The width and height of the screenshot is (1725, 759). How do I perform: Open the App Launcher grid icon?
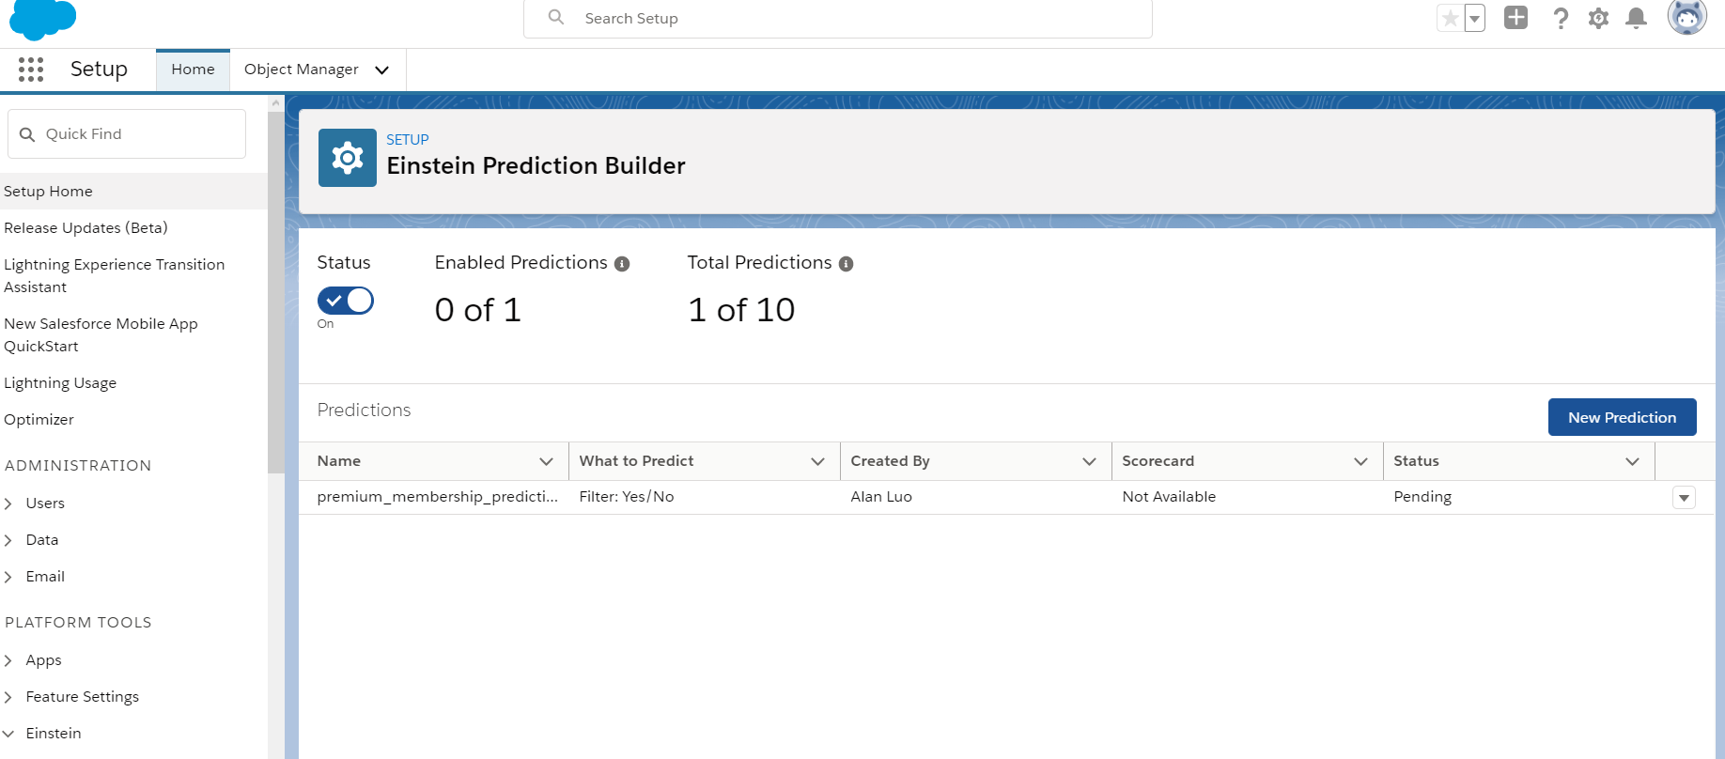(31, 69)
